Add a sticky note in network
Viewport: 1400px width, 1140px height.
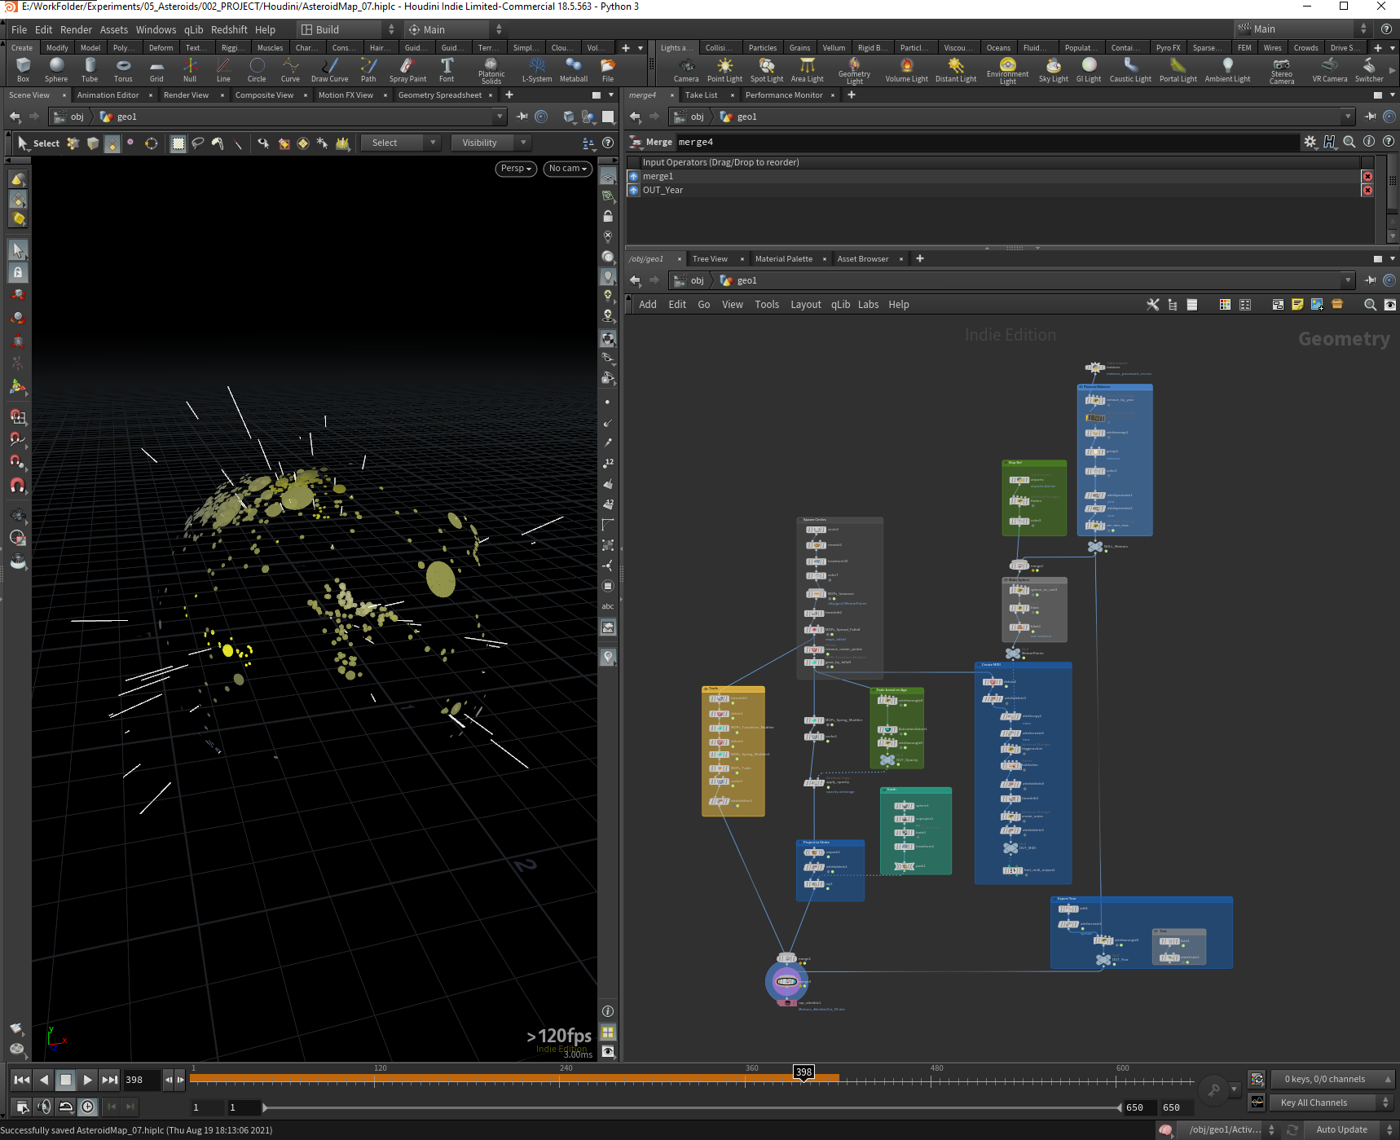click(1297, 305)
